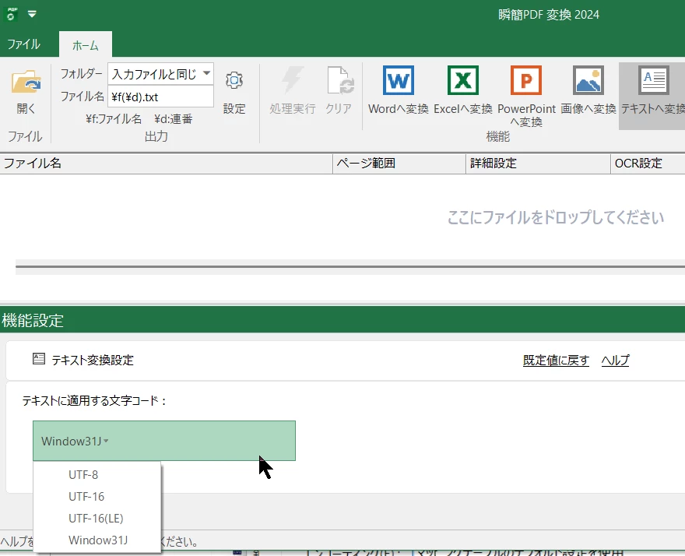This screenshot has height=556, width=685.
Task: Click the テキスト変換設定 panel icon
Action: pyautogui.click(x=39, y=359)
